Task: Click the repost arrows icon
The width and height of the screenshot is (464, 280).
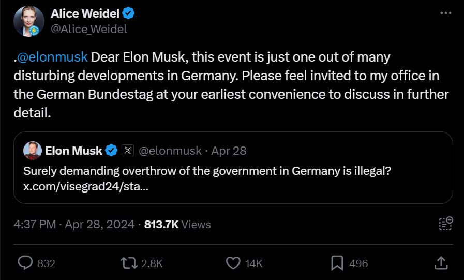Action: point(129,263)
